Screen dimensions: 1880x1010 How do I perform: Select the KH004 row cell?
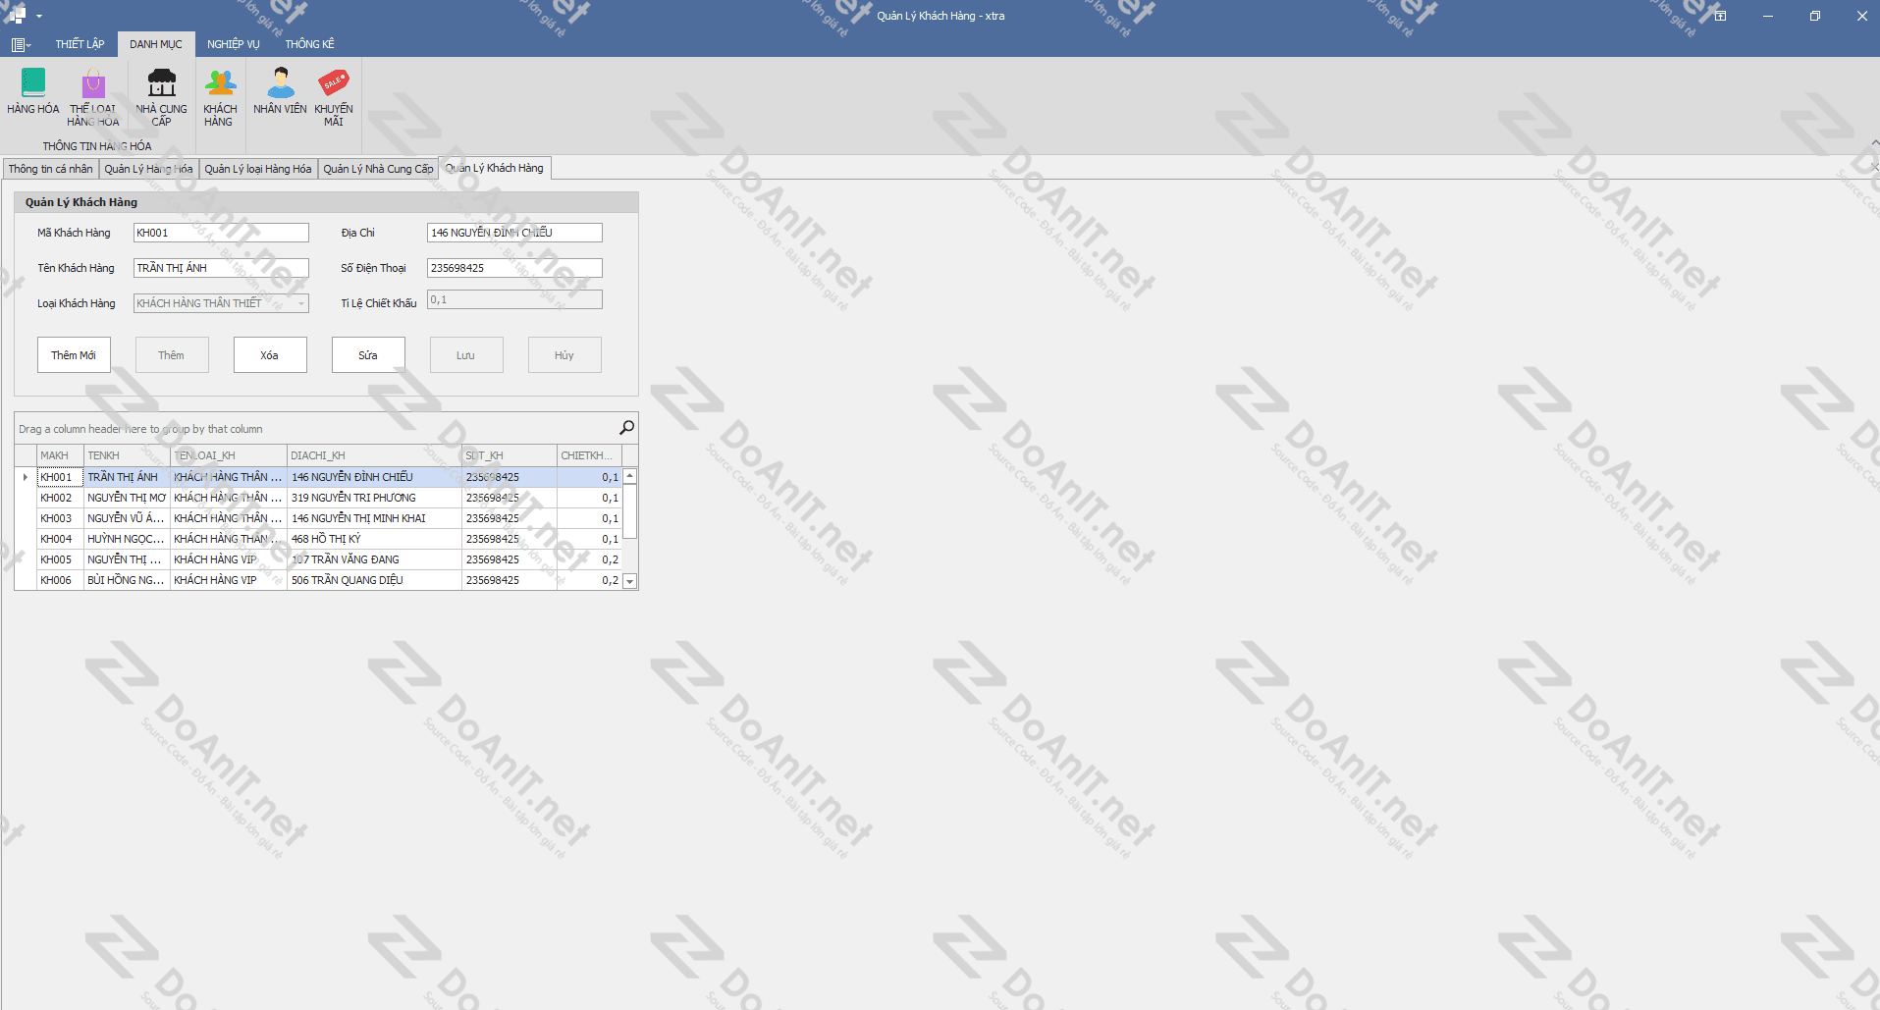(60, 539)
